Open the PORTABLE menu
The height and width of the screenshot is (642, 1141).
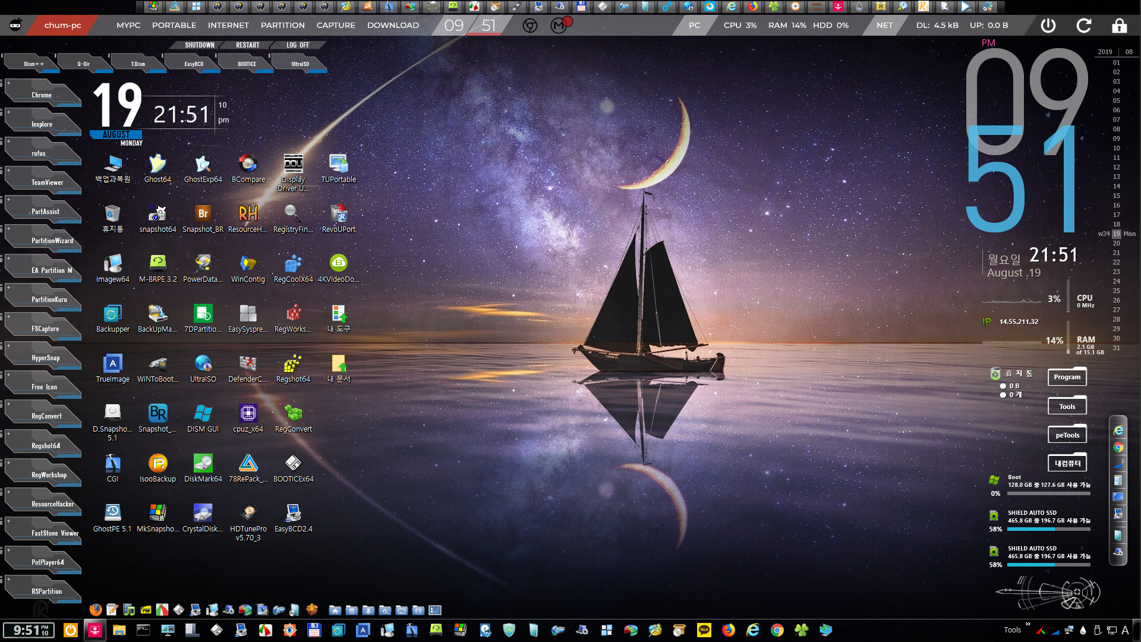point(174,25)
